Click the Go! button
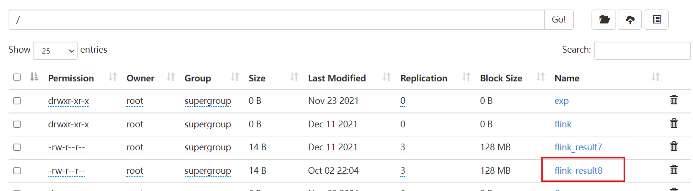The width and height of the screenshot is (693, 191). click(559, 20)
